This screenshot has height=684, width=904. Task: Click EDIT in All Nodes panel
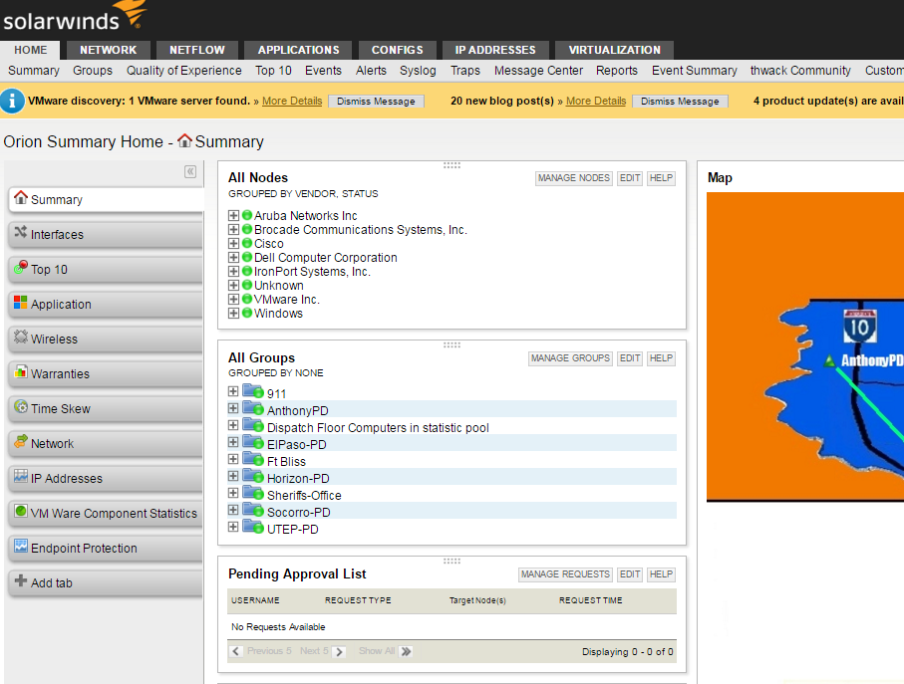coord(630,178)
